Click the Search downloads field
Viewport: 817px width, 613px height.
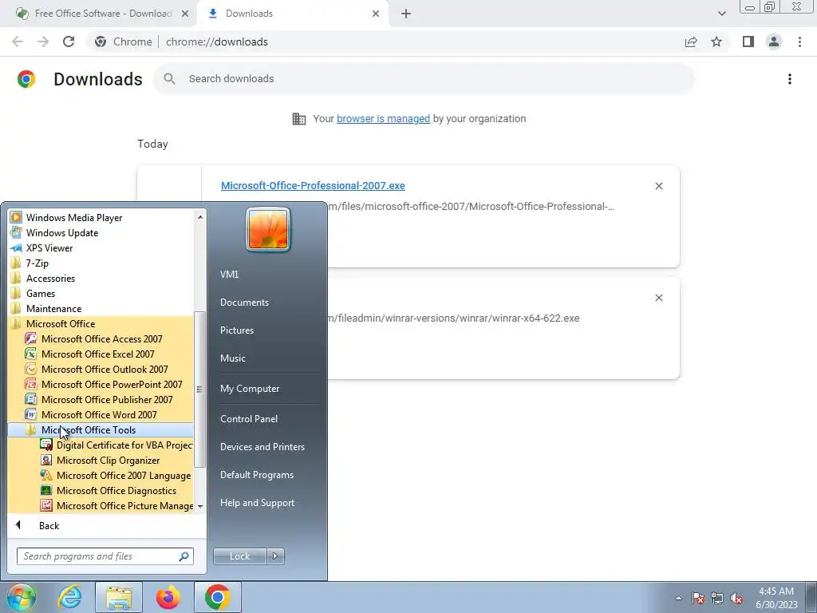tap(424, 79)
